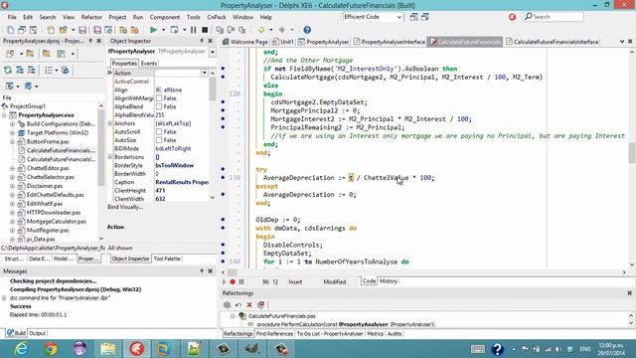Click the File Explorer taskbar icon
636x358 pixels.
coord(108,348)
